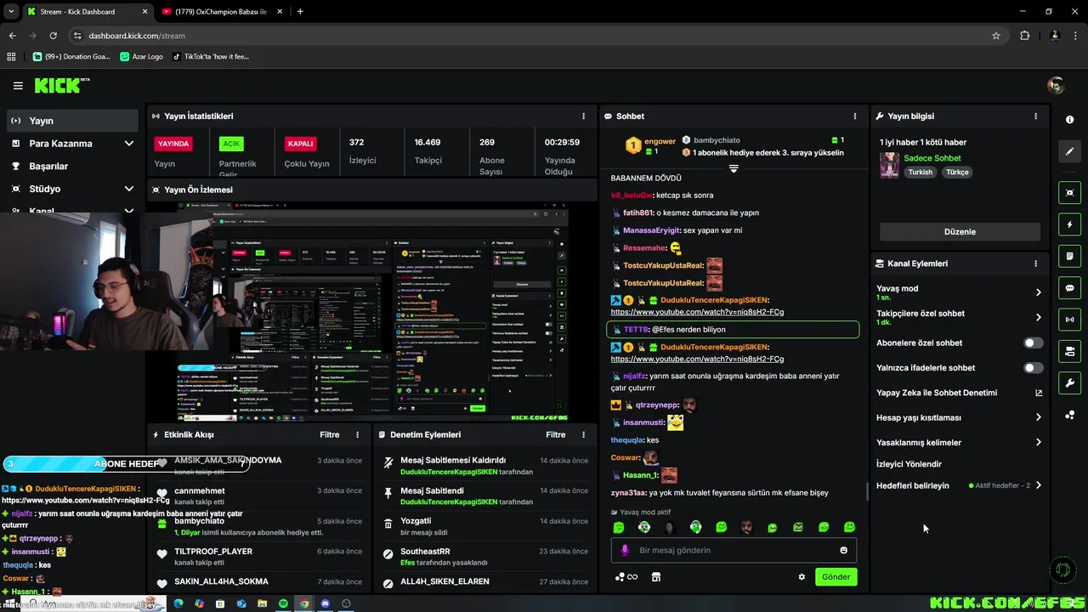Click the three-dots cluster icon in the right sidebar

click(1069, 415)
